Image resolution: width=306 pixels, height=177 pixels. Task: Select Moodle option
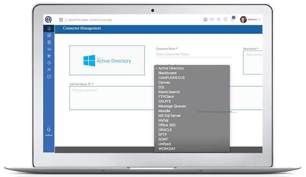click(x=192, y=111)
